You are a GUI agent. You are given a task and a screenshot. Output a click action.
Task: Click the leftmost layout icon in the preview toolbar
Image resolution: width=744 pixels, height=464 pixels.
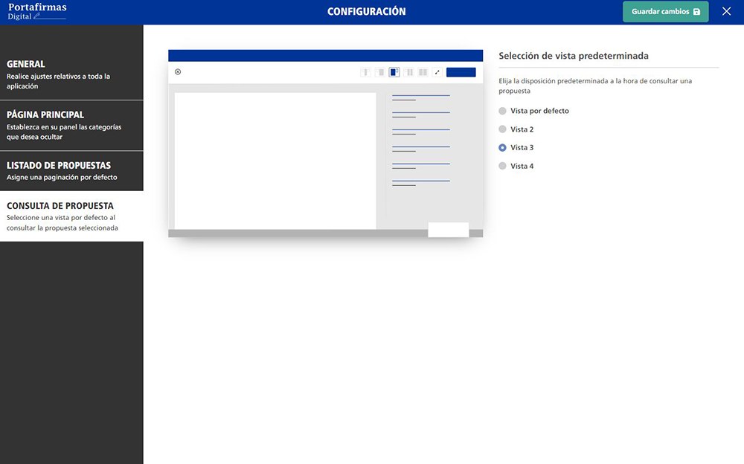[x=365, y=72]
